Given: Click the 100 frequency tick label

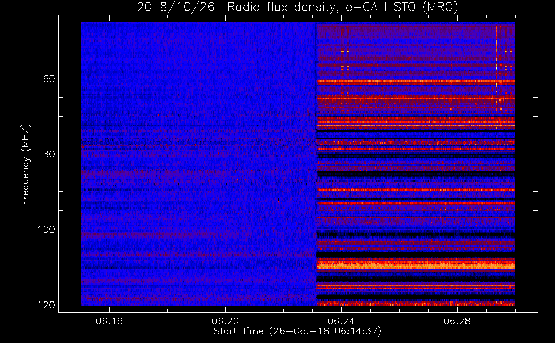Looking at the screenshot, I should (46, 229).
